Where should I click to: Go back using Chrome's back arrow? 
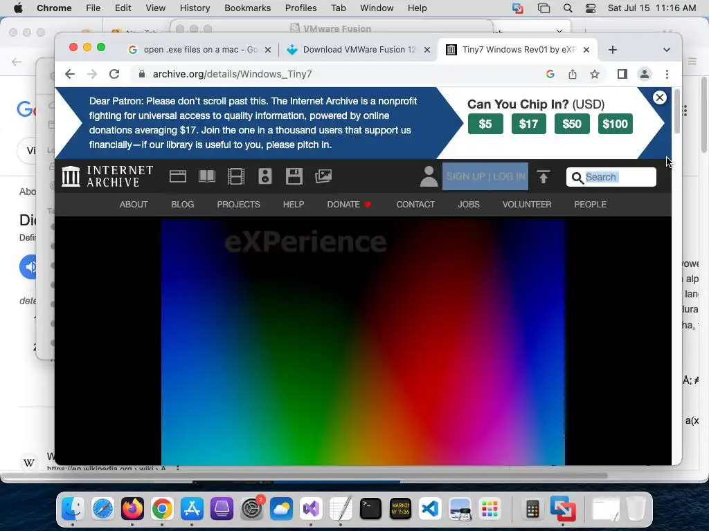tap(70, 74)
